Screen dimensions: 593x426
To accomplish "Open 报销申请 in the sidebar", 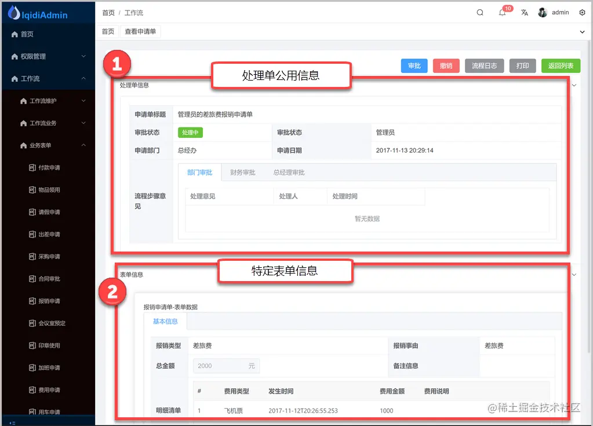I will pyautogui.click(x=49, y=301).
